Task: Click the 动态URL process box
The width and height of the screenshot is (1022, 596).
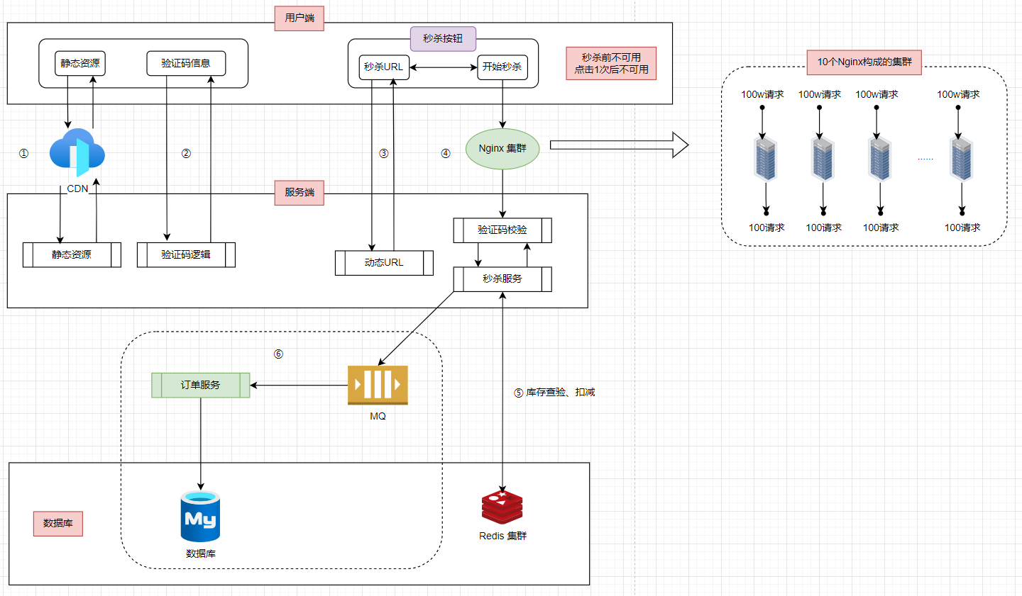Action: point(384,262)
